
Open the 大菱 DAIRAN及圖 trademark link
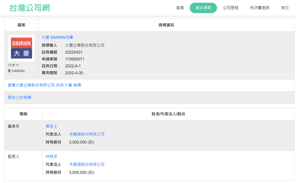point(58,37)
